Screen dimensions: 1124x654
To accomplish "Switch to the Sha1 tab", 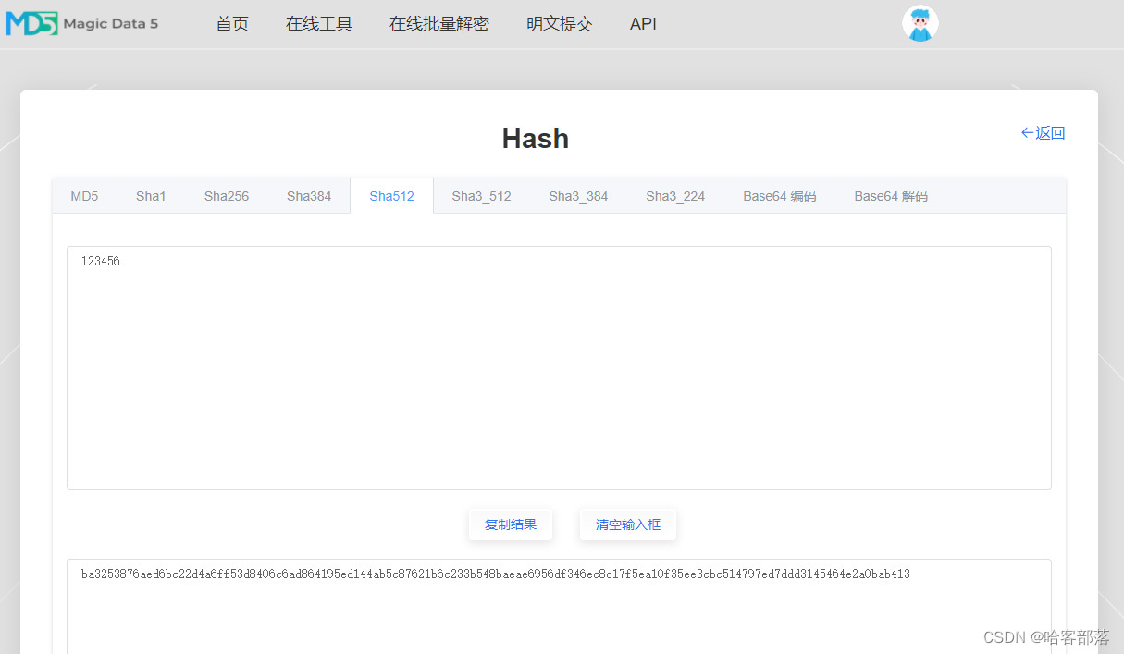I will click(151, 196).
